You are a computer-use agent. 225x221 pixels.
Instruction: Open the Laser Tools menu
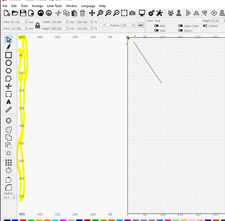[x=54, y=6]
